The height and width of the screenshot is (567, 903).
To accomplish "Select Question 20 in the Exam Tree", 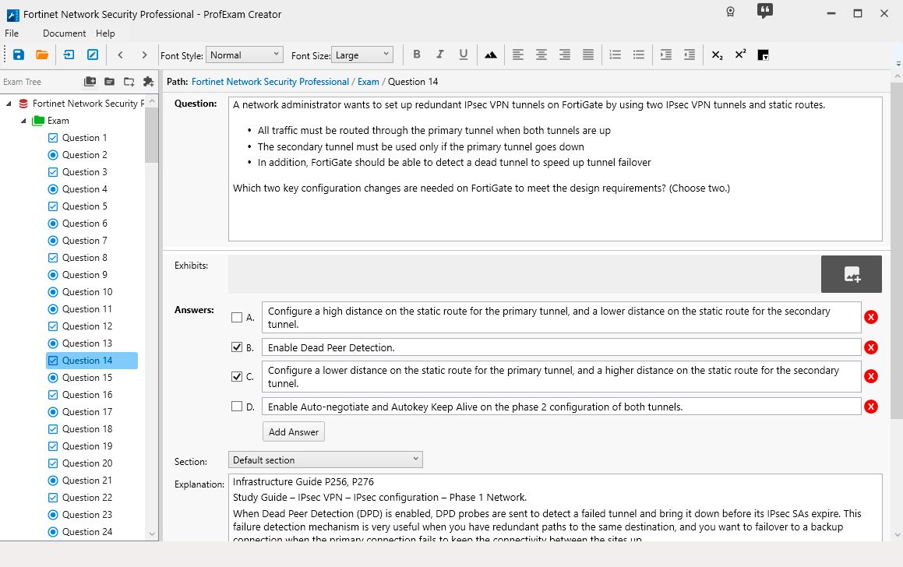I will coord(86,463).
